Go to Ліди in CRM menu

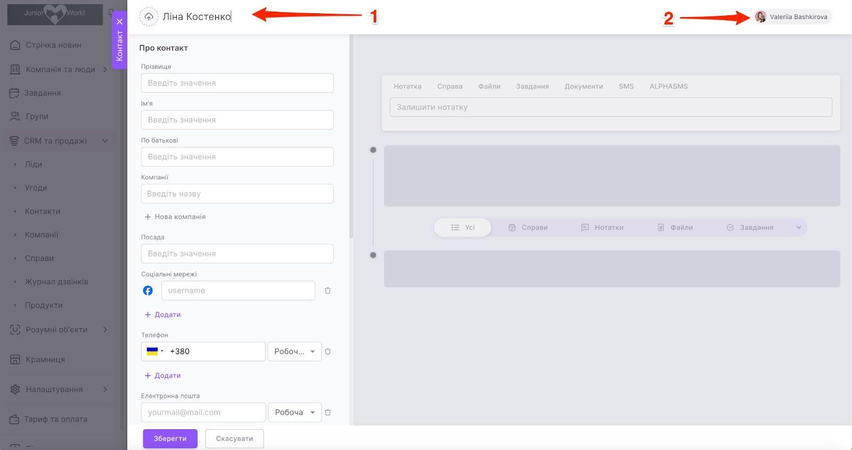point(34,165)
